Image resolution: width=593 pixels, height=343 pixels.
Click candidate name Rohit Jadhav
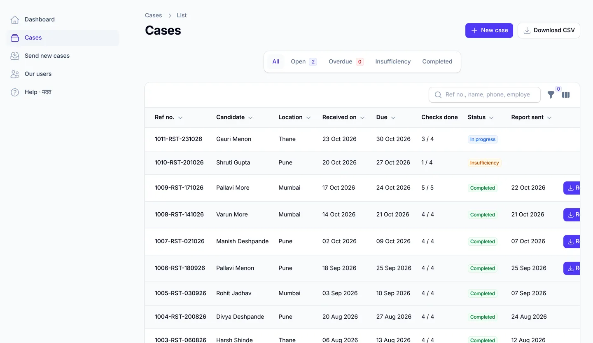[233, 294]
